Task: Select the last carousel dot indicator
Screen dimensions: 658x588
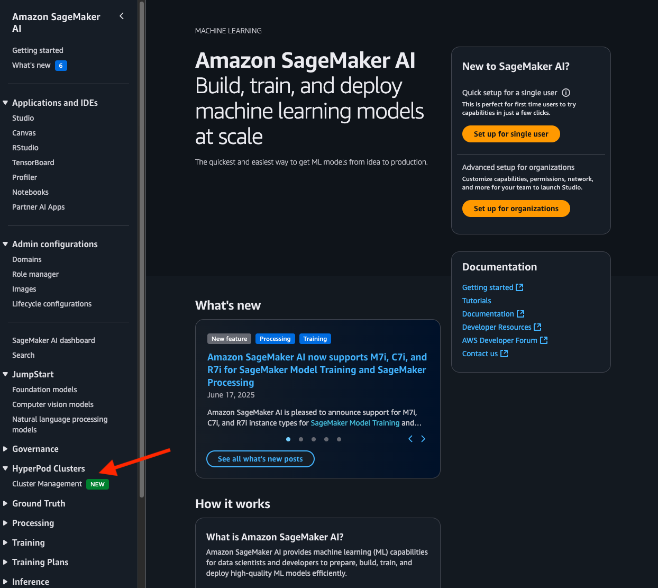Action: pyautogui.click(x=339, y=439)
